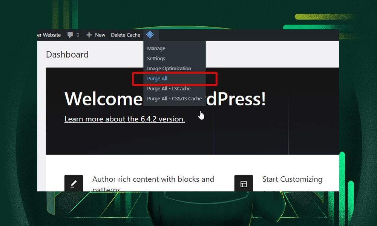Click Author rich content with blocks text
Image resolution: width=377 pixels, height=226 pixels.
[x=153, y=179]
